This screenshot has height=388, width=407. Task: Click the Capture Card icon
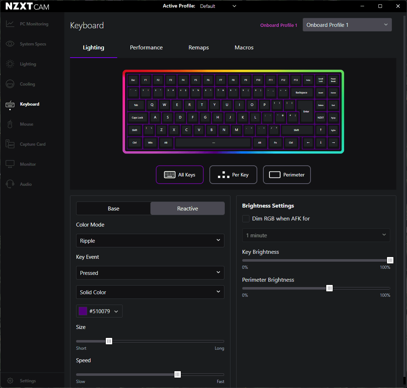coord(10,144)
